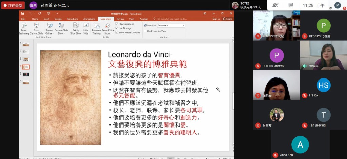Start slideshow from quick access toolbar icon
The height and width of the screenshot is (159, 347).
click(x=48, y=13)
